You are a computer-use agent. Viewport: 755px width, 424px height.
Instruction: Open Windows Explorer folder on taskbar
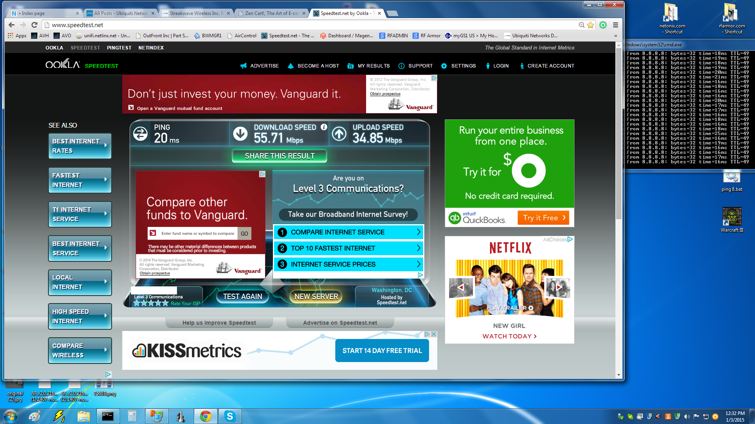(x=84, y=416)
